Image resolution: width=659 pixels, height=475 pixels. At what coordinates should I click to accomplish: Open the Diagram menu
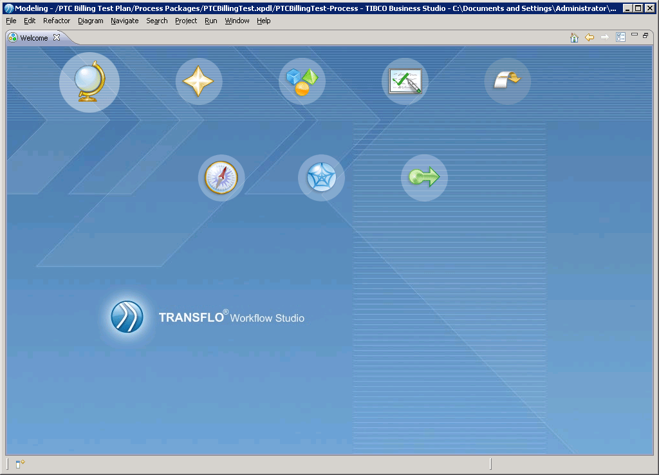90,21
